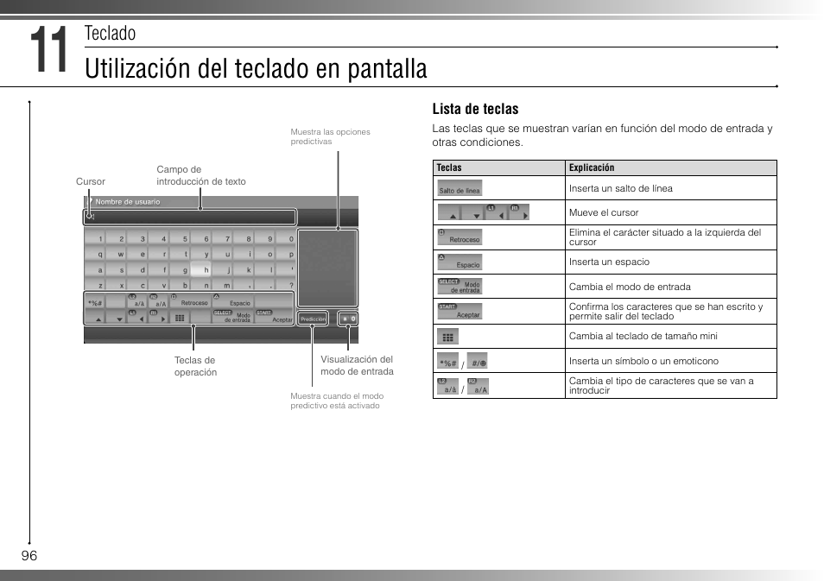The width and height of the screenshot is (824, 581).
Task: Click the 'Teclas de operación' callout label
Action: click(195, 366)
